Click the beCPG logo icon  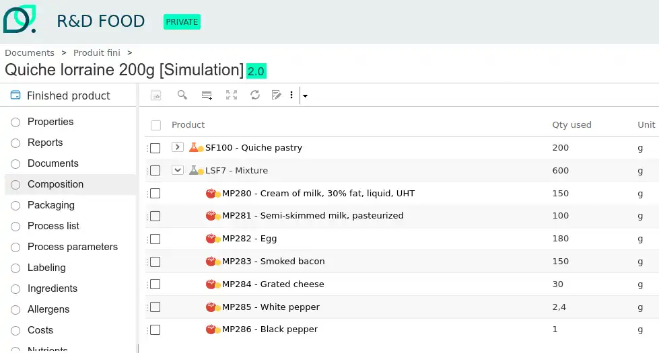20,19
